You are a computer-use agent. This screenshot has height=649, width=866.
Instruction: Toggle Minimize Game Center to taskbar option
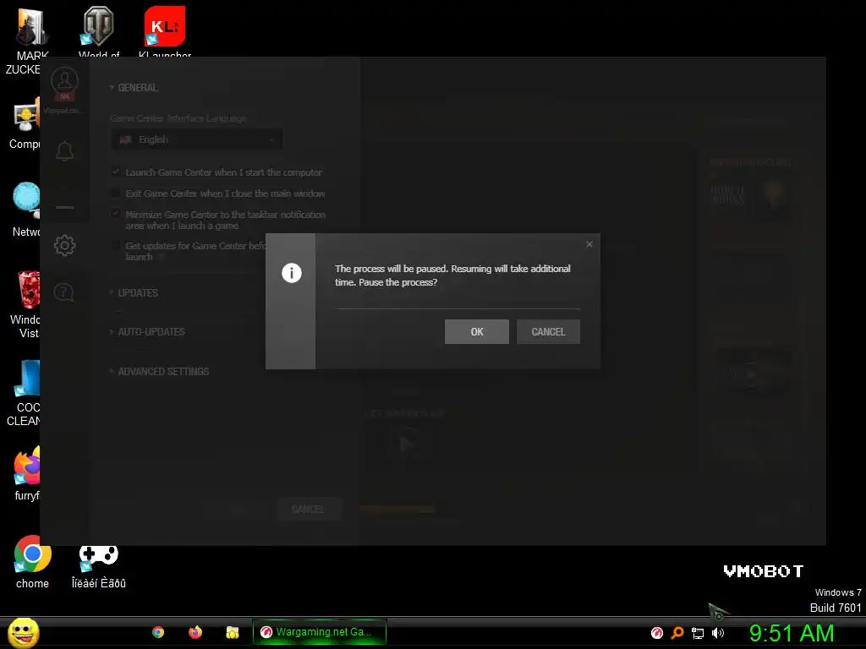(x=115, y=214)
